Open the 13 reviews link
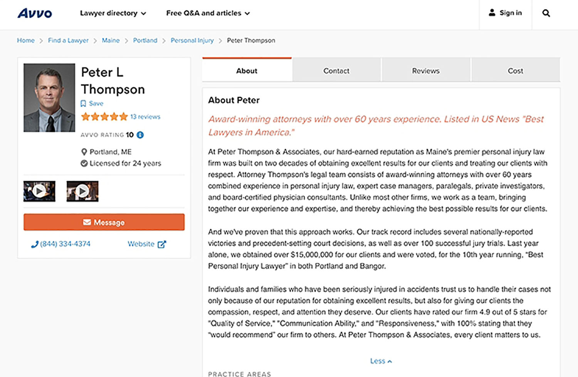578x377 pixels. (145, 117)
